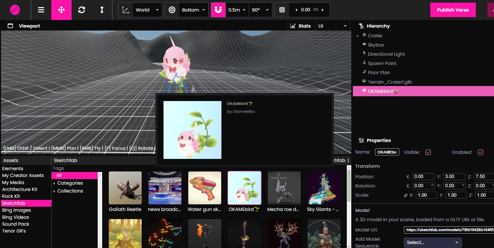The width and height of the screenshot is (494, 248).
Task: Select OKAMEbird node in Hierarchy
Action: 423,91
